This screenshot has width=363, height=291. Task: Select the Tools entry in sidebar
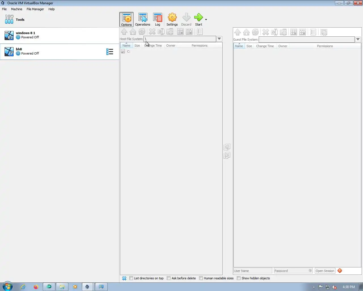[60, 20]
